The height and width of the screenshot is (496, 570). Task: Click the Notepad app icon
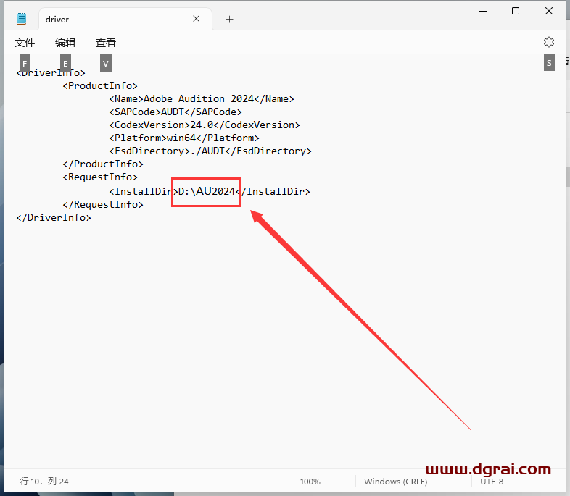[22, 19]
